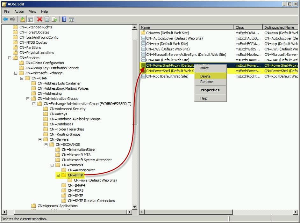Sort by the Class column header
The image size is (300, 223).
point(248,27)
